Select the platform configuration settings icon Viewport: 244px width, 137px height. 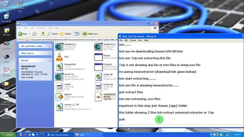(x=59, y=97)
